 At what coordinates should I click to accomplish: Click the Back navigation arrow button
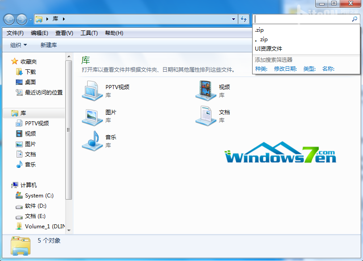pyautogui.click(x=9, y=19)
